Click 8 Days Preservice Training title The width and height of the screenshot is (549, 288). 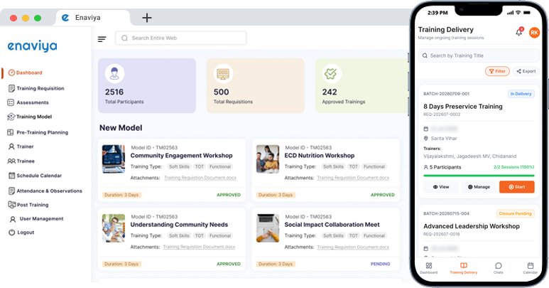tap(463, 107)
